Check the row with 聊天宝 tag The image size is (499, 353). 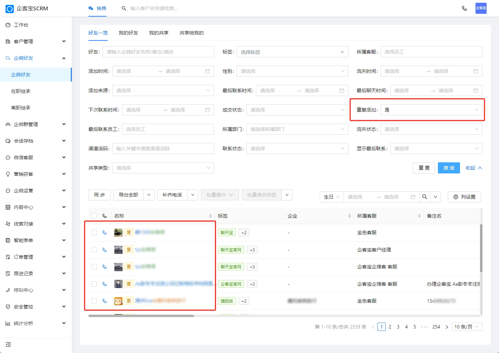[x=94, y=232]
